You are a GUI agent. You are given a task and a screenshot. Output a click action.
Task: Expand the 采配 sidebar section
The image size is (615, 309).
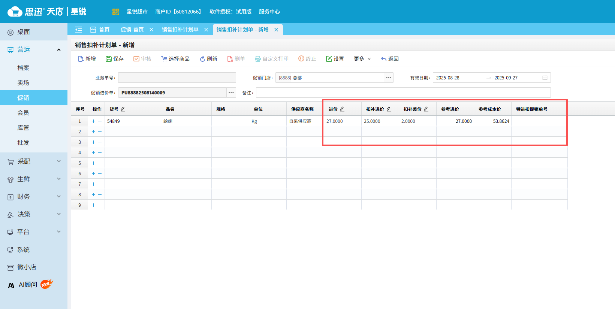click(34, 161)
